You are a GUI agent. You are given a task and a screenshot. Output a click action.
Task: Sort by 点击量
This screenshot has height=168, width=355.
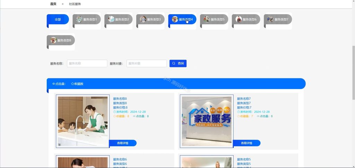click(x=59, y=84)
